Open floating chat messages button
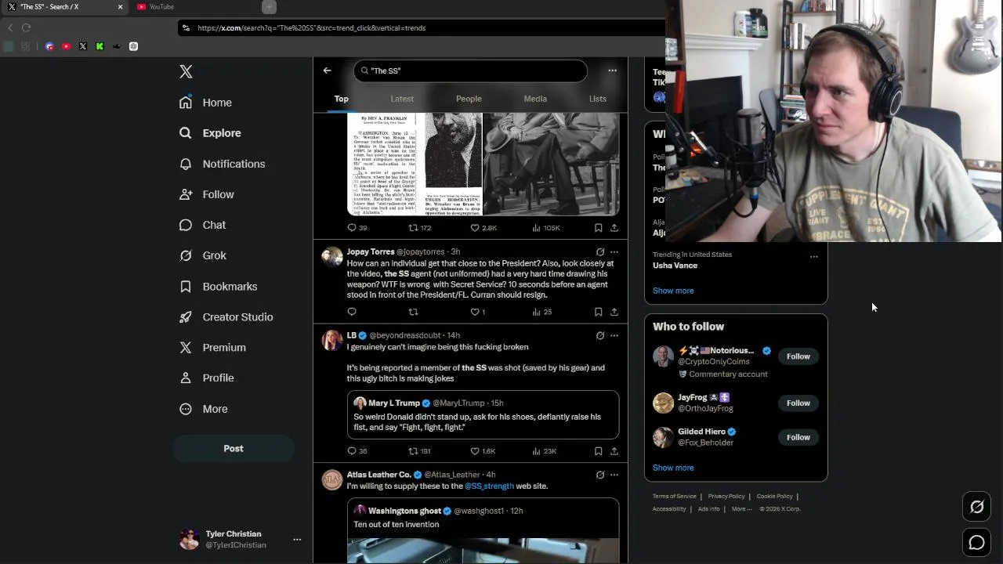Viewport: 1003px width, 564px height. pos(976,542)
